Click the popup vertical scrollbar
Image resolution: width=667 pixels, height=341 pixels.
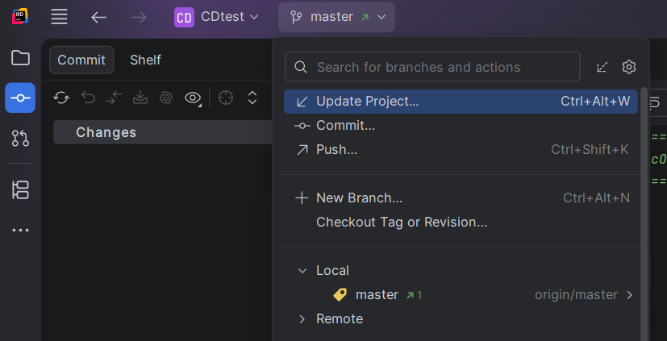coord(644,213)
